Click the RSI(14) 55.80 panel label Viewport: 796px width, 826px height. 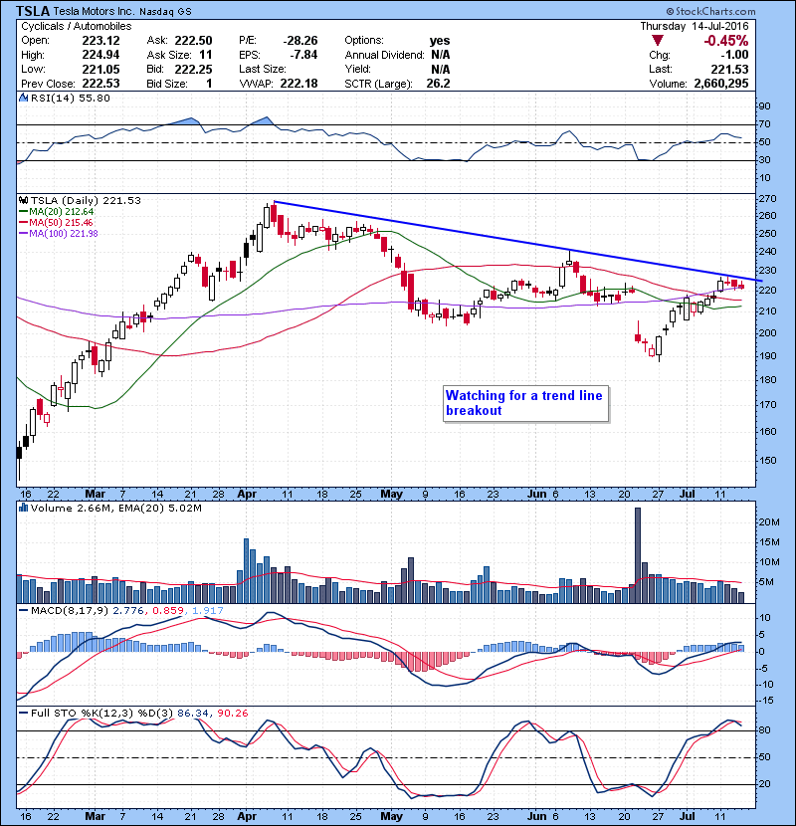point(70,98)
